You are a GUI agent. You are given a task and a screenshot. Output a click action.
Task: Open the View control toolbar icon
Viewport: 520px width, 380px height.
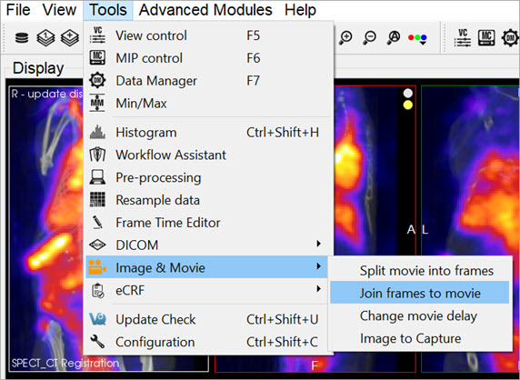click(x=463, y=37)
